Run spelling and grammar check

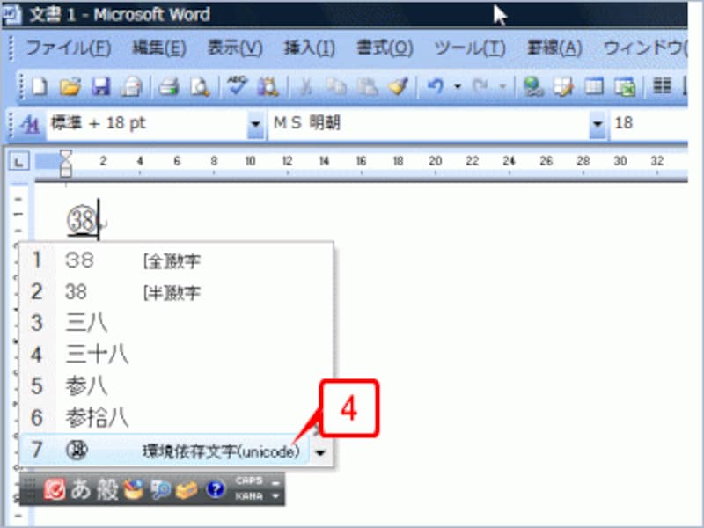click(237, 85)
